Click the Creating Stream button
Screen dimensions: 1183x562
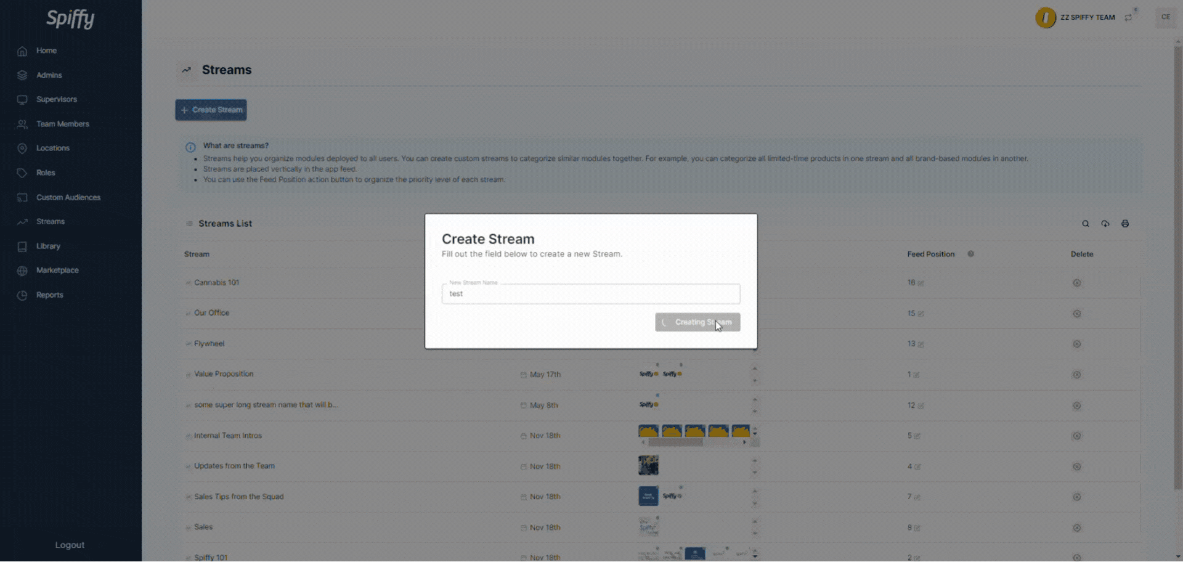pyautogui.click(x=697, y=322)
